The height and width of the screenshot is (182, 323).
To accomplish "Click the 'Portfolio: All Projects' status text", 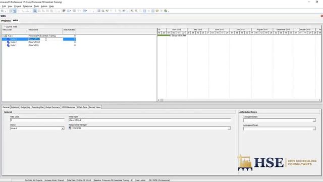I will 34,180.
